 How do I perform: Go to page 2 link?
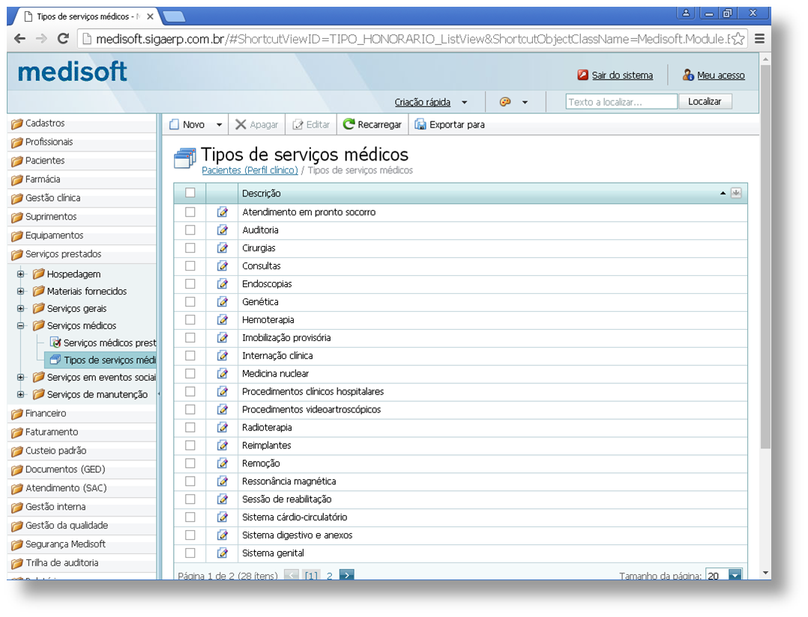coord(329,576)
